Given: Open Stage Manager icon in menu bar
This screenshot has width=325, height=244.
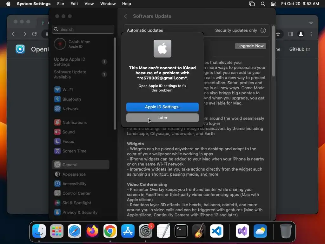Looking at the screenshot, I should pos(252,4).
